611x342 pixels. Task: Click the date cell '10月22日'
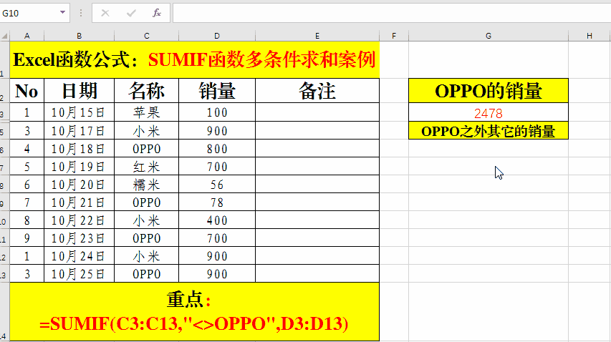click(x=79, y=220)
